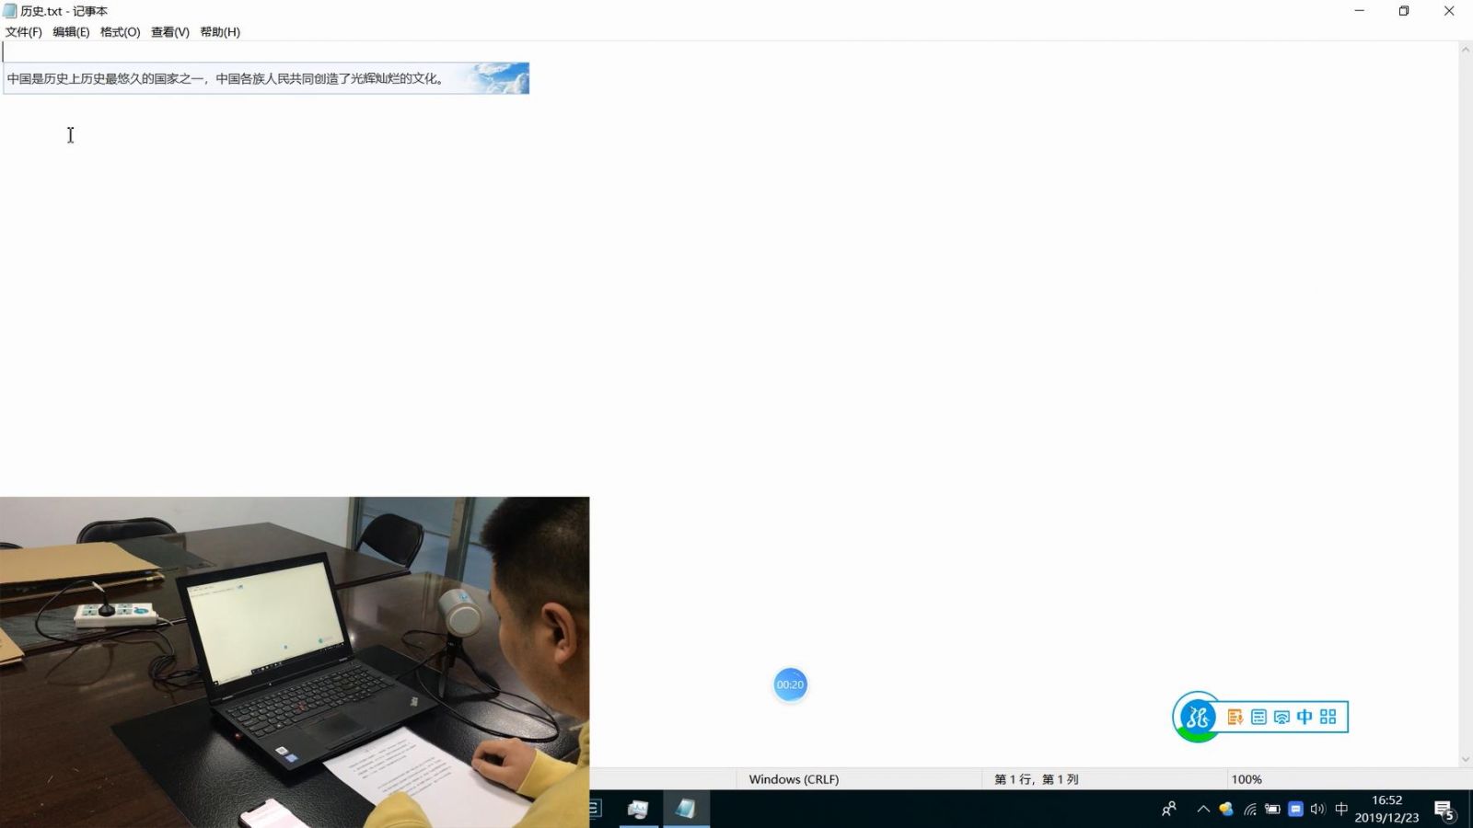Open the 编辑(E) menu
The width and height of the screenshot is (1473, 828).
click(x=71, y=32)
